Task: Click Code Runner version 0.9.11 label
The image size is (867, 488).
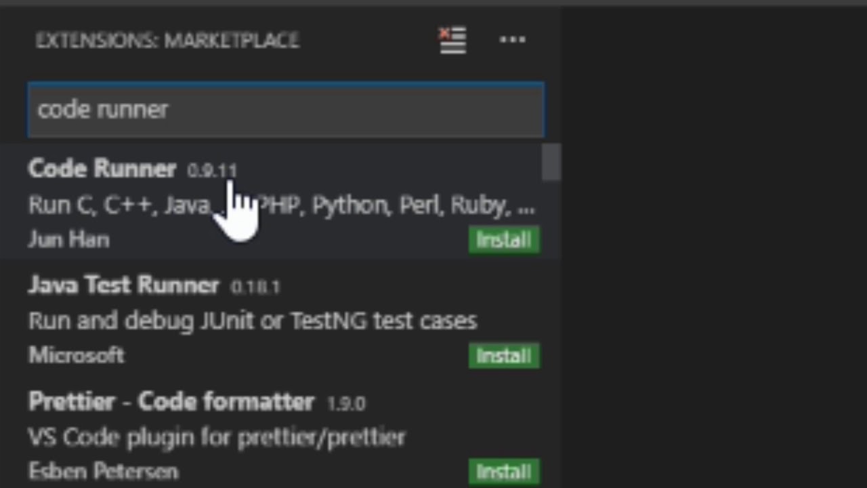Action: click(x=212, y=171)
